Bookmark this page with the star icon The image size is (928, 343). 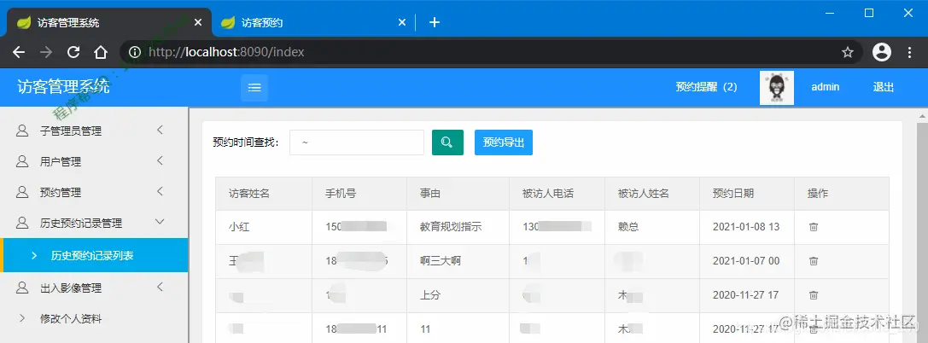click(x=848, y=52)
